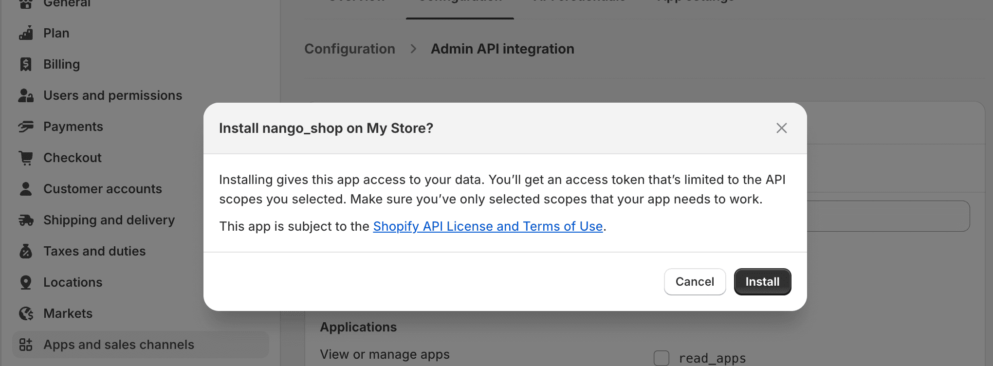Enable the read_apps scope checkbox
Image resolution: width=993 pixels, height=366 pixels.
[662, 358]
